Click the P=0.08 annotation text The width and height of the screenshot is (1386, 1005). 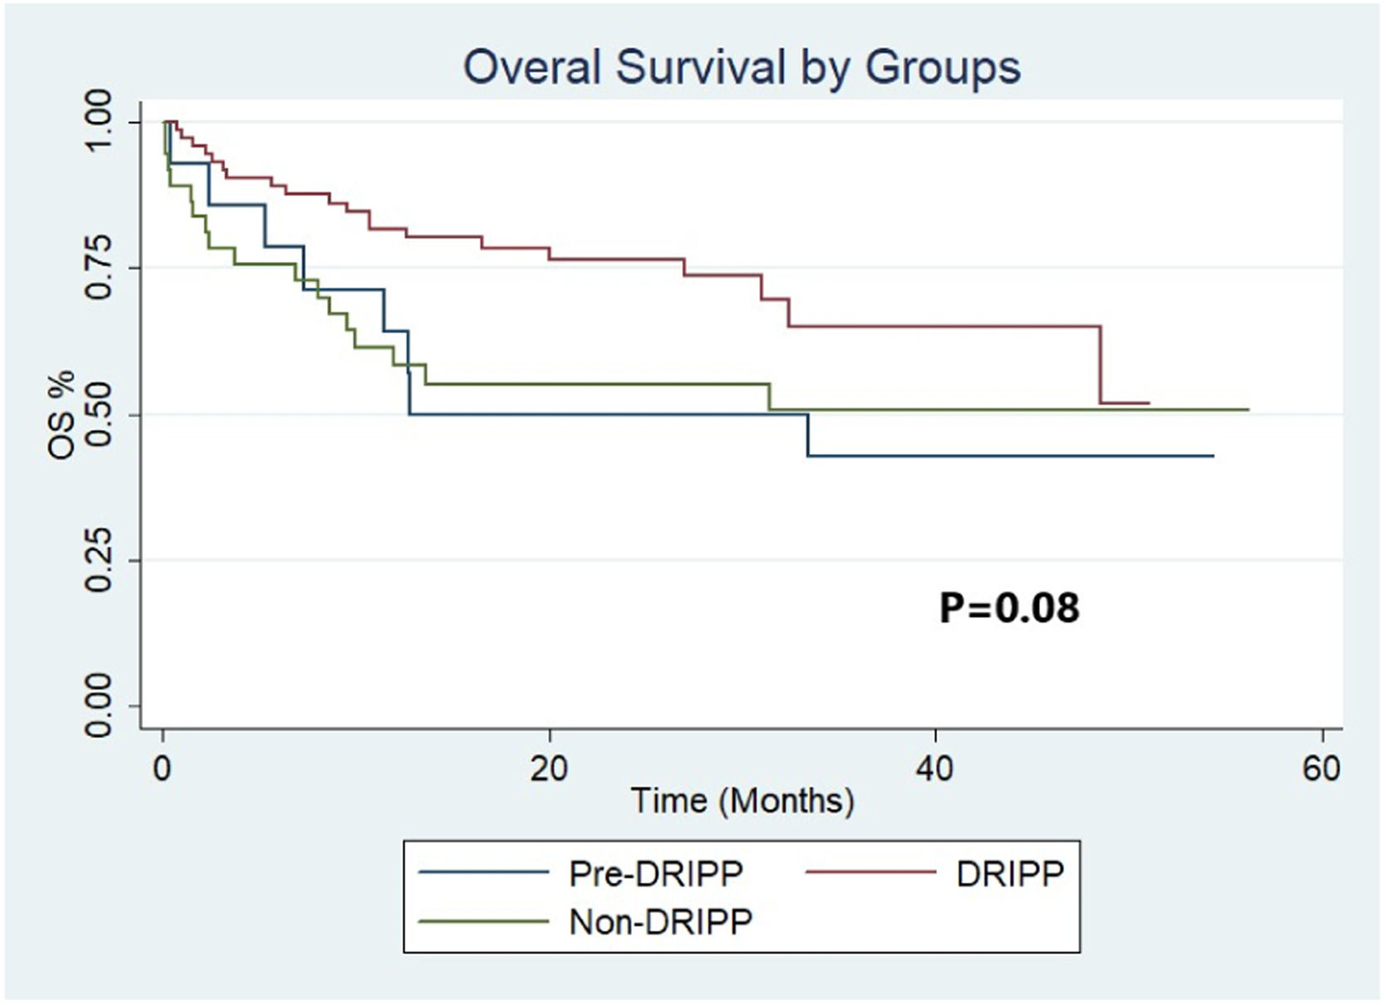(1009, 608)
